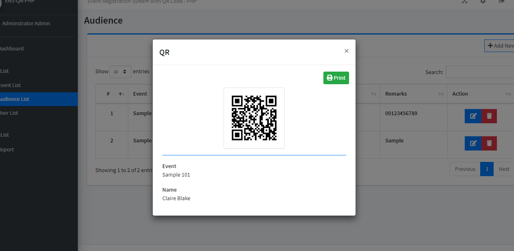Close the QR modal with the X
Image resolution: width=514 pixels, height=251 pixels.
[x=347, y=51]
